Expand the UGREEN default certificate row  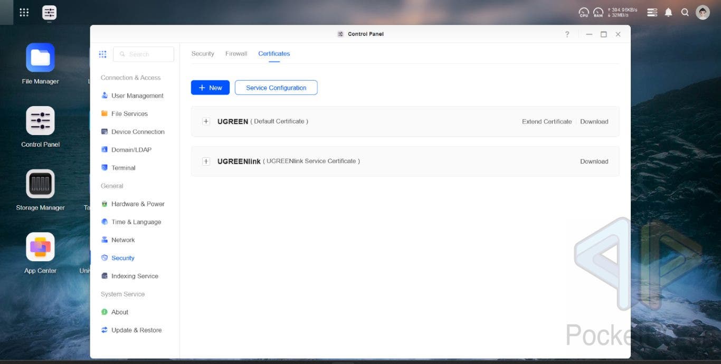tap(206, 121)
